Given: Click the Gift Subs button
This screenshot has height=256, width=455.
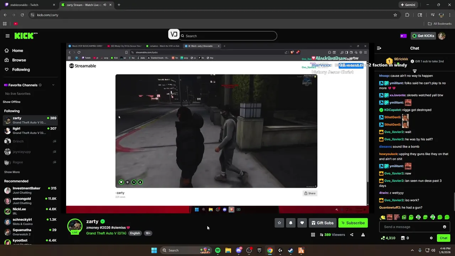Looking at the screenshot, I should [322, 223].
